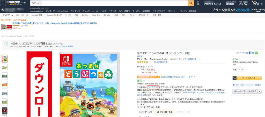The image size is (265, 117).
Task: Click ドラッグストア in navigation bar
Action: (x=159, y=11)
